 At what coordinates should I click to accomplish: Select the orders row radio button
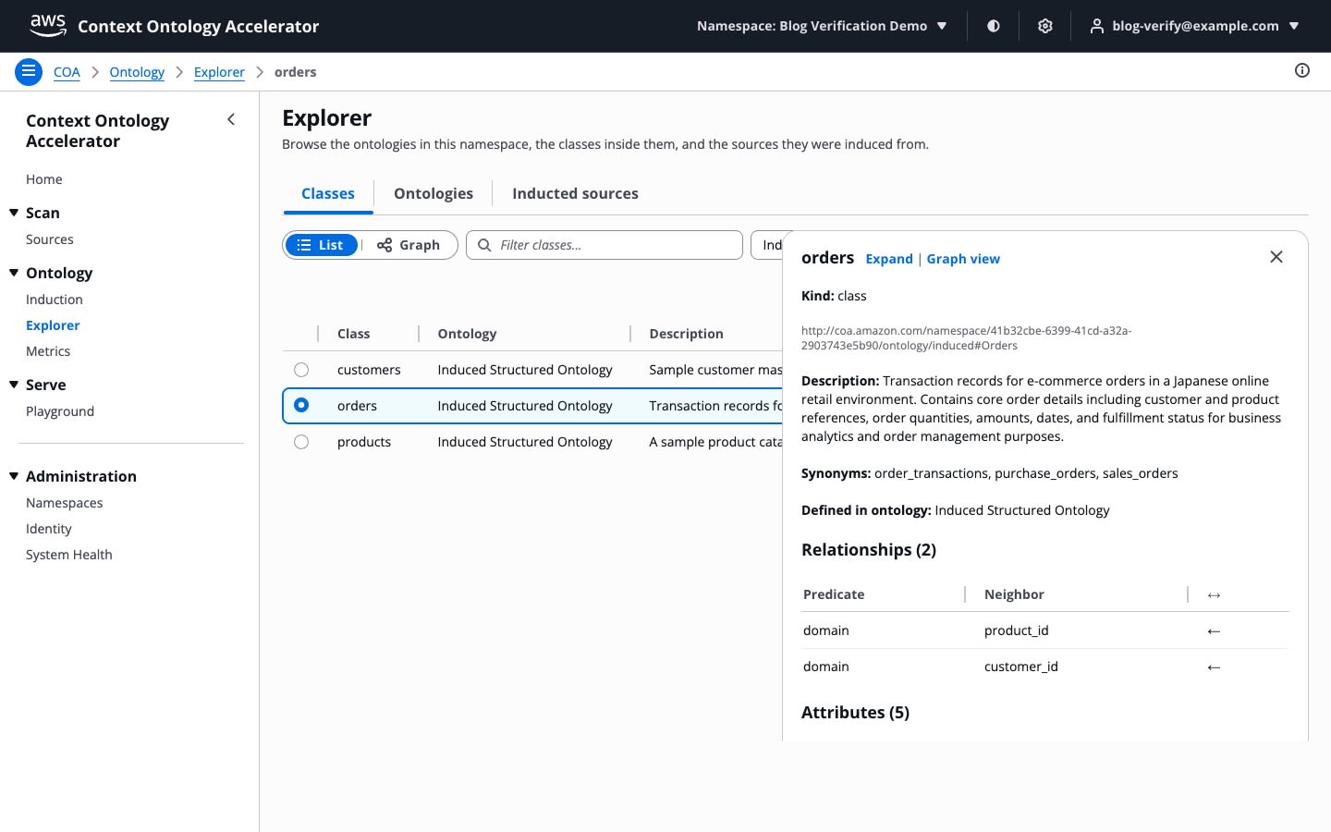301,405
